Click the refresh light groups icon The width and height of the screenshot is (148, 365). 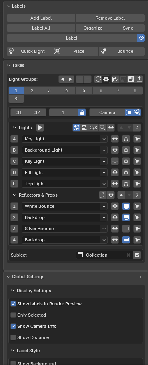[x=98, y=79]
